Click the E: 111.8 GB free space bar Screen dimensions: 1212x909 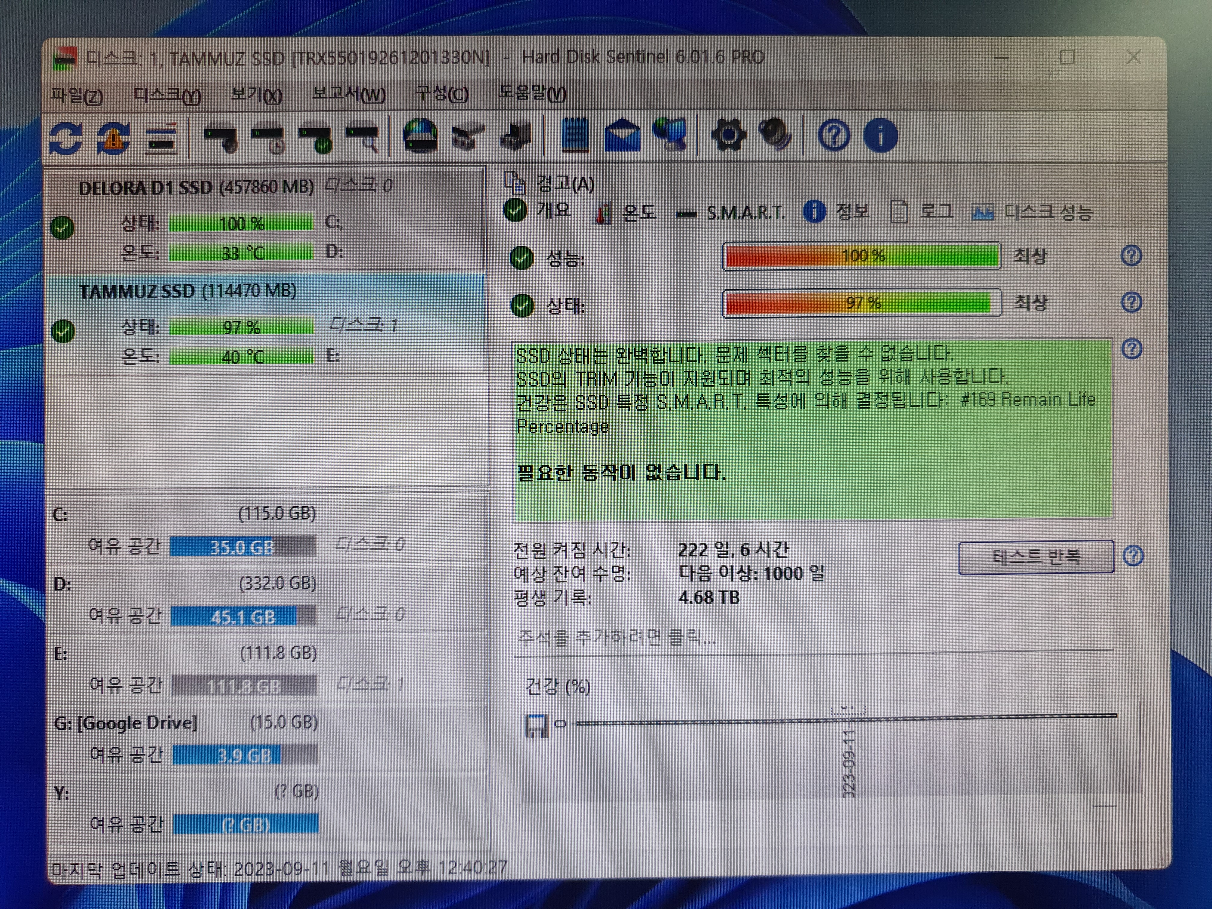pos(244,686)
